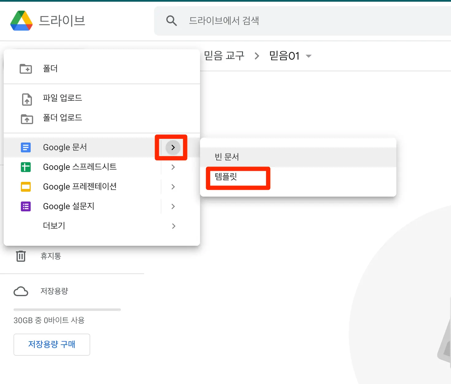Click the file upload icon

coord(27,100)
